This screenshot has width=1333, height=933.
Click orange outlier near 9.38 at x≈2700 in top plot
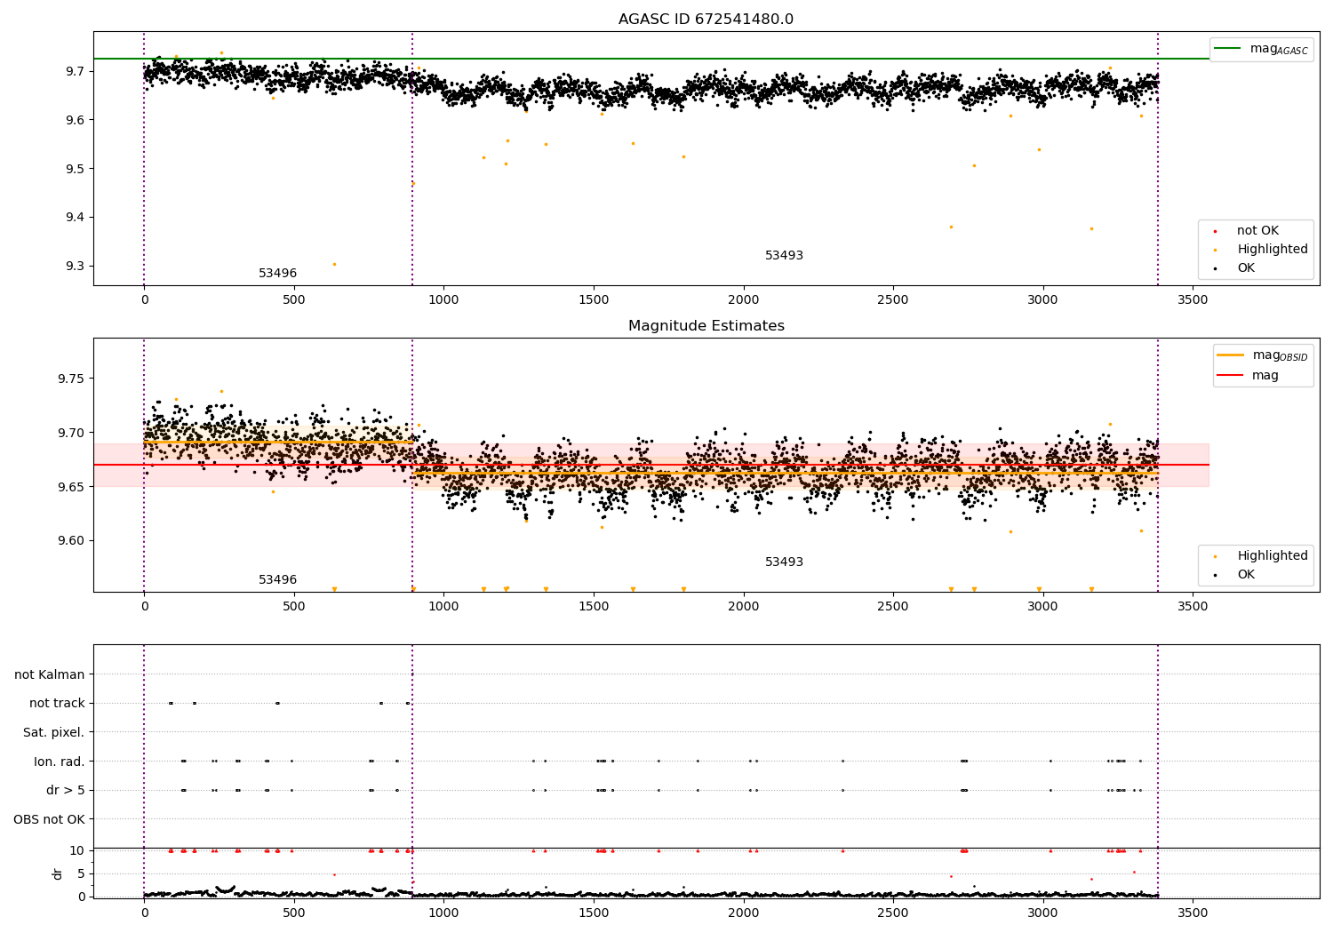951,227
